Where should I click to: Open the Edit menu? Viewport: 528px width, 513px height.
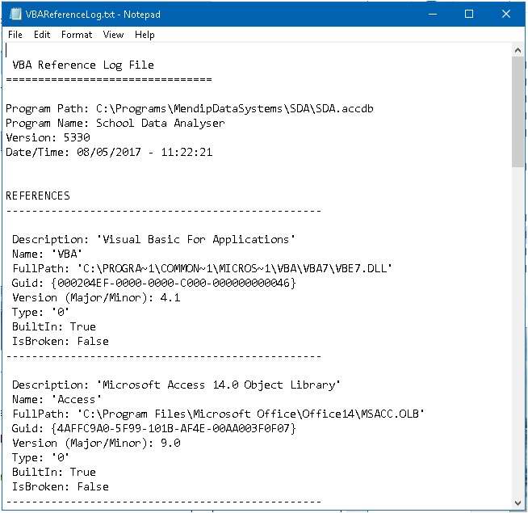click(x=42, y=35)
